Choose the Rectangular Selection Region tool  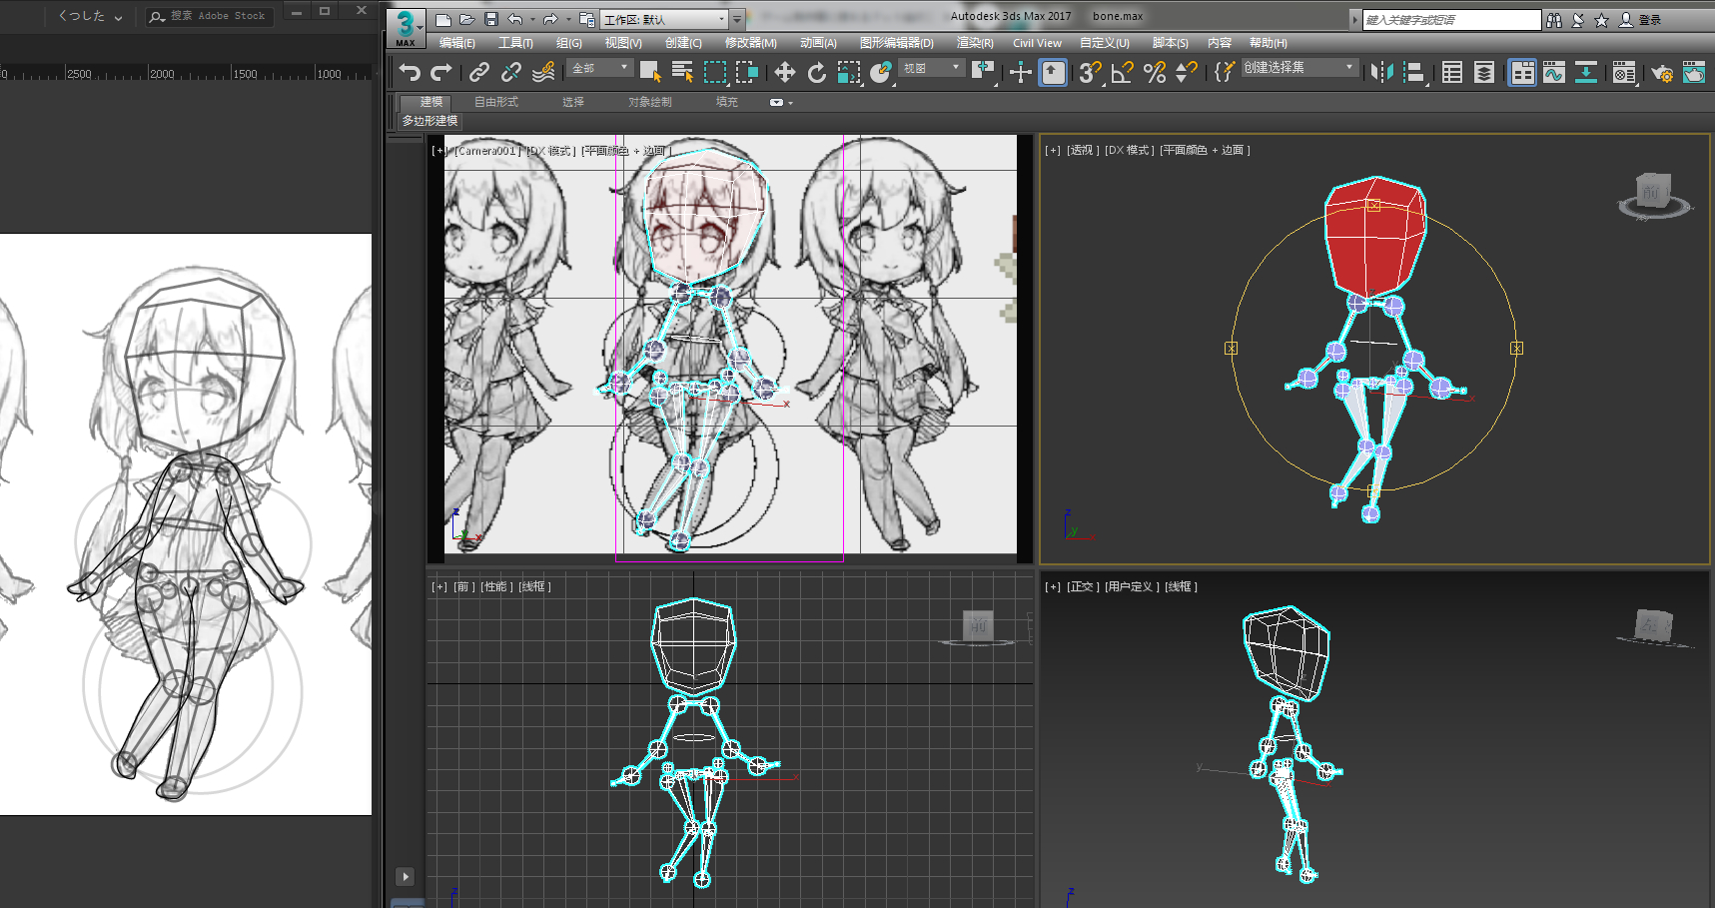pyautogui.click(x=715, y=72)
